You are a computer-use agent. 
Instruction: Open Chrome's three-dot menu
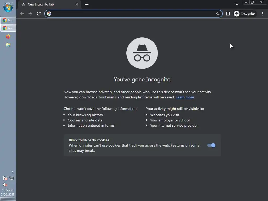(262, 14)
